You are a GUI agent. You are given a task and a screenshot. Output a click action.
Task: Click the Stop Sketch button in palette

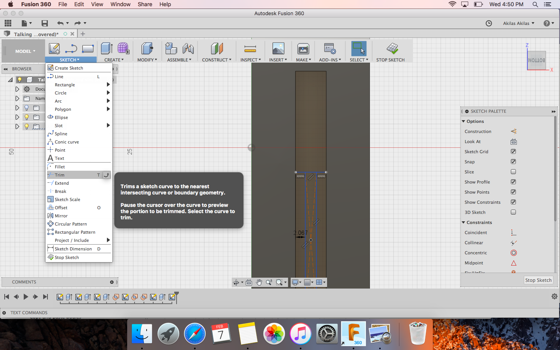point(538,280)
